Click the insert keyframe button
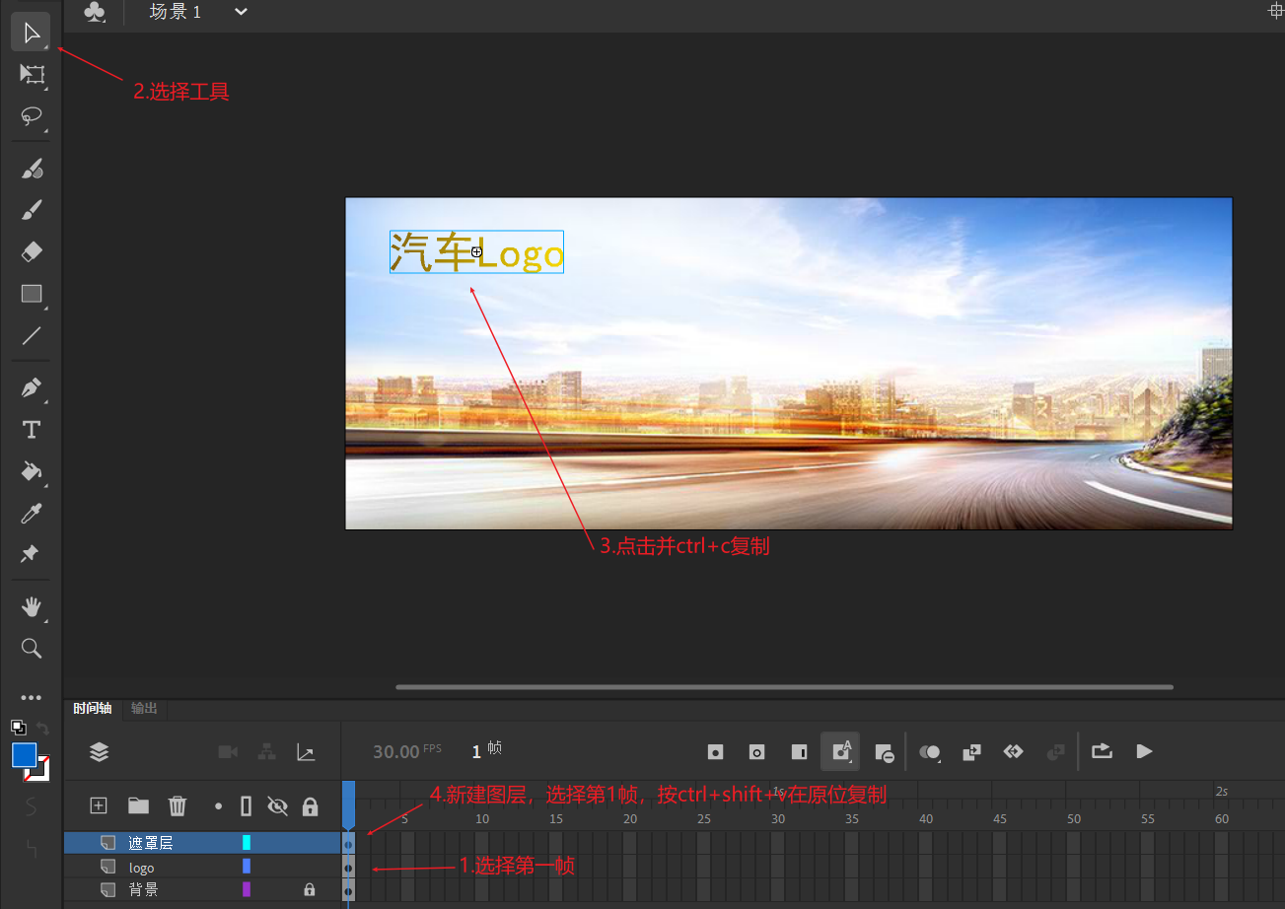 coord(716,752)
